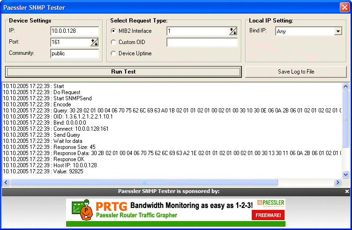Click the 'Encode' log line
The height and width of the screenshot is (230, 352).
(37, 104)
